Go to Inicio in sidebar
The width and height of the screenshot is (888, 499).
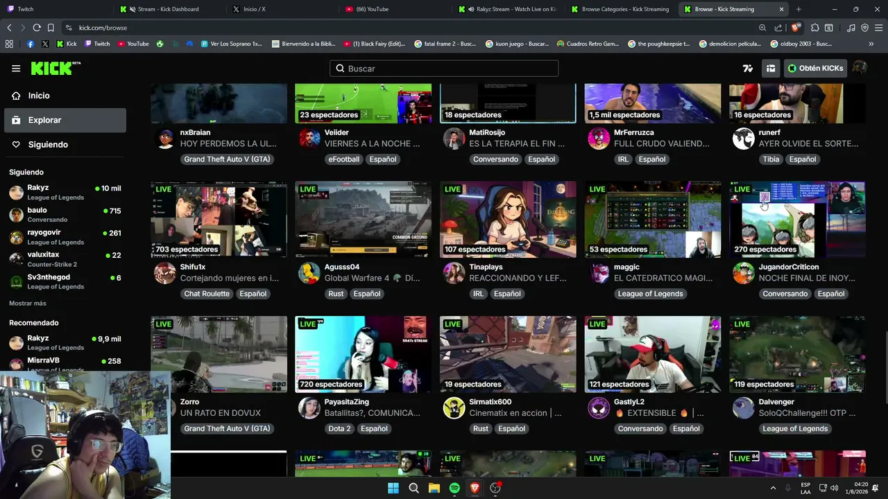(x=65, y=96)
